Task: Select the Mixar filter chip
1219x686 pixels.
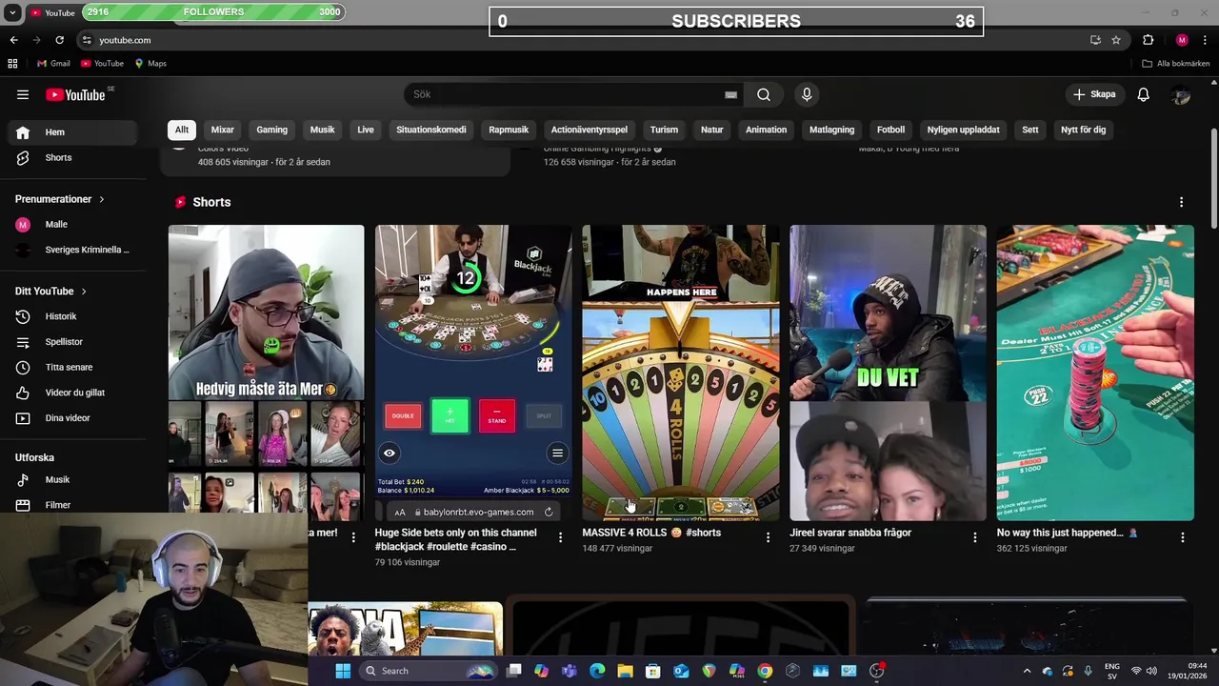Action: (x=223, y=130)
